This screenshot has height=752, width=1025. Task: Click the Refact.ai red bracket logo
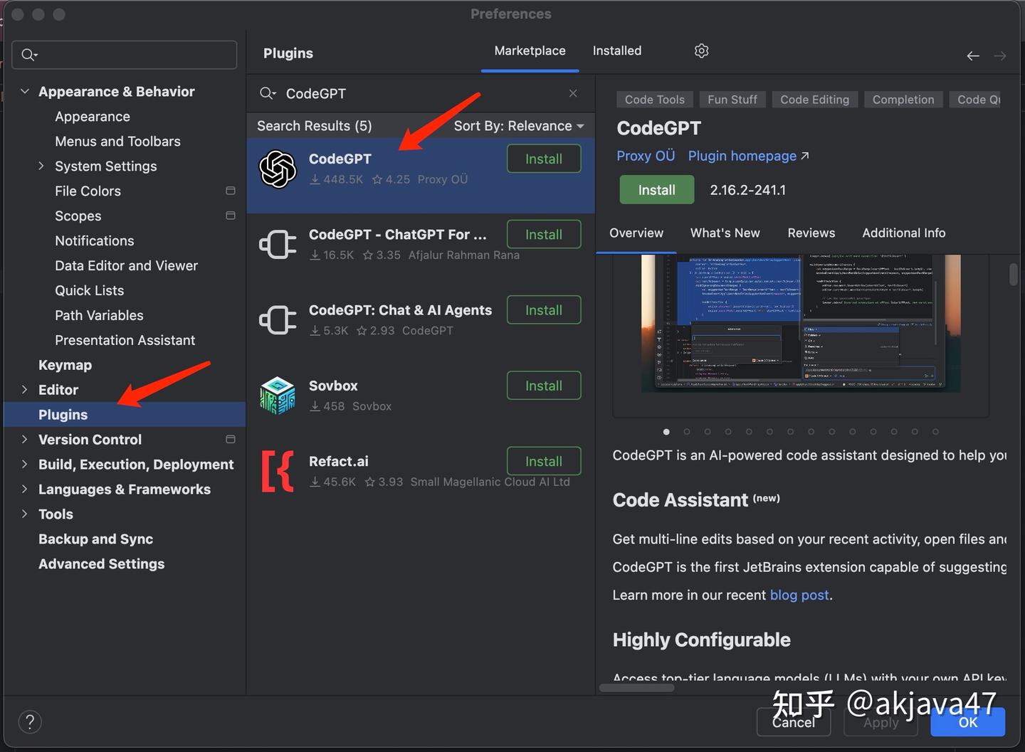[278, 471]
